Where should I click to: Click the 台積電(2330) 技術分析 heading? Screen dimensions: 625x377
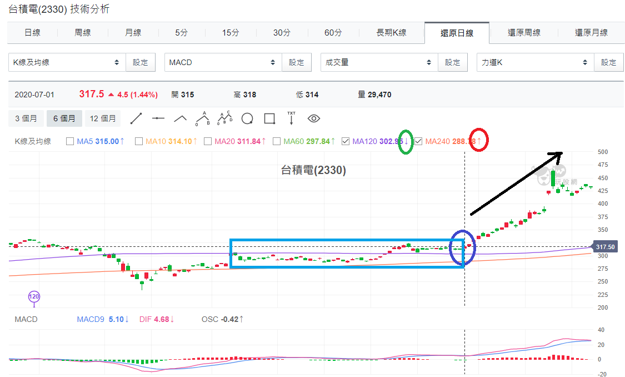click(58, 9)
